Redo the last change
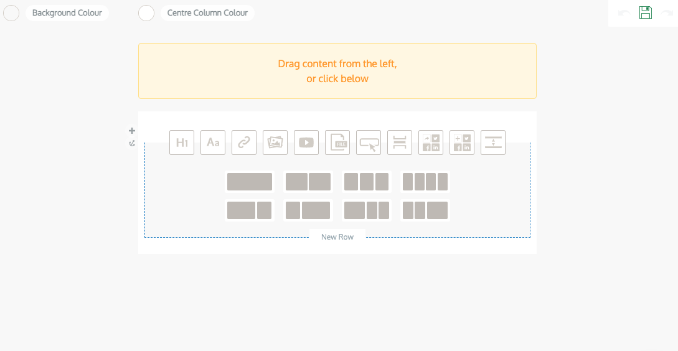This screenshot has height=351, width=678. [667, 13]
